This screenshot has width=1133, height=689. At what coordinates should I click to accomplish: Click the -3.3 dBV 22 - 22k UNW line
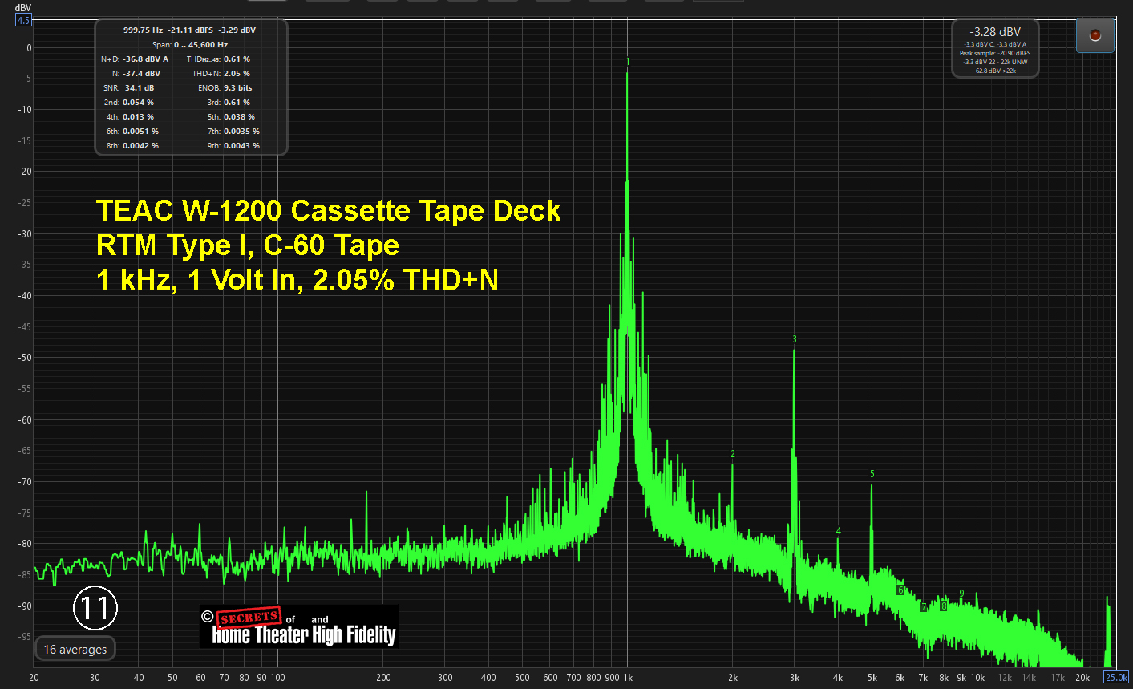point(995,63)
